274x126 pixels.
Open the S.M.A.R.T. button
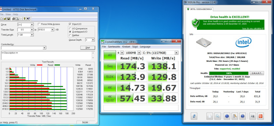click(x=257, y=73)
